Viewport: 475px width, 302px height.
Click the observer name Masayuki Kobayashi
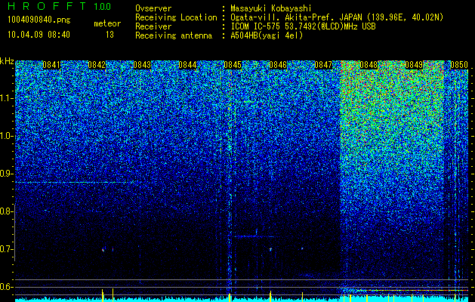tap(271, 8)
